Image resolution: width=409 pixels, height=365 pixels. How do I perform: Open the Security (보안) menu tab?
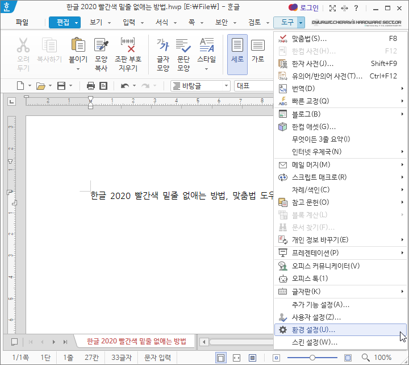pos(222,22)
